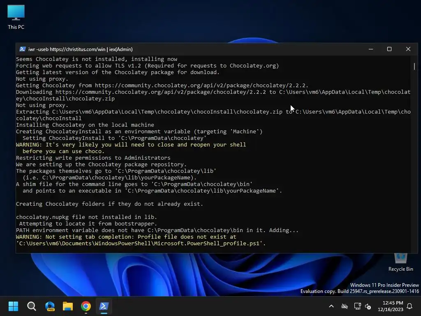Click the OneDrive cloud tray icon
Screen dimensions: 421x316
345,306
